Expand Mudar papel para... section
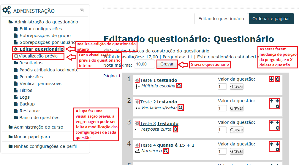The image size is (299, 165). (x=34, y=137)
